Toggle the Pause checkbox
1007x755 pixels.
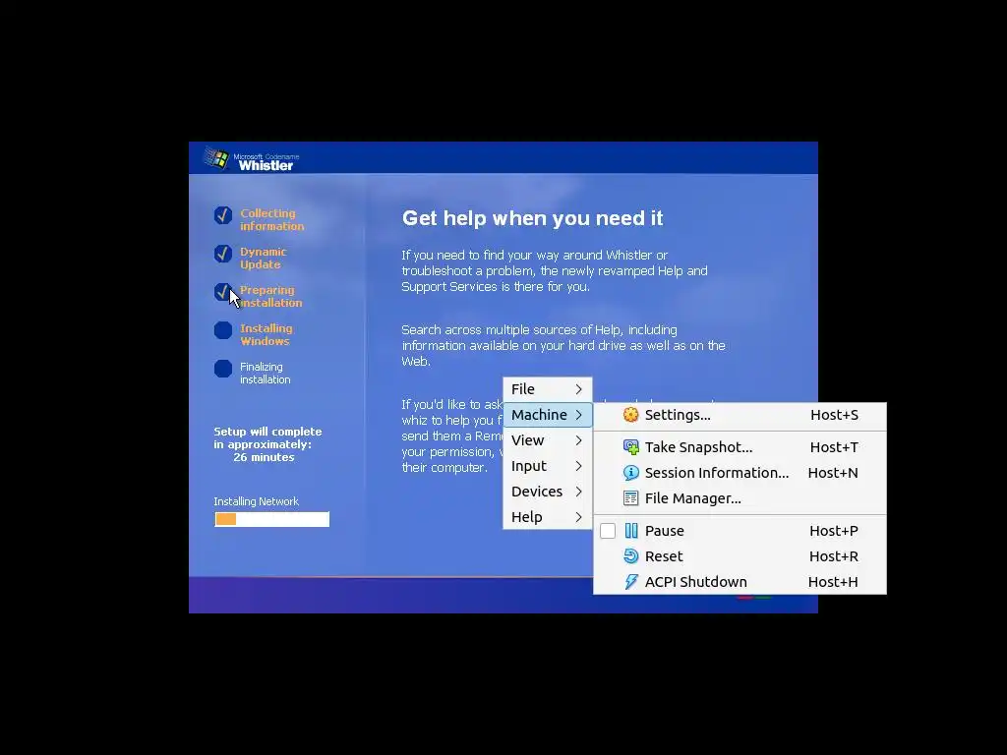(x=608, y=531)
